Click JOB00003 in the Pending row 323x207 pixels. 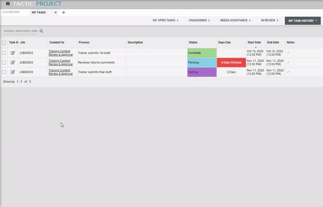[x=26, y=63]
